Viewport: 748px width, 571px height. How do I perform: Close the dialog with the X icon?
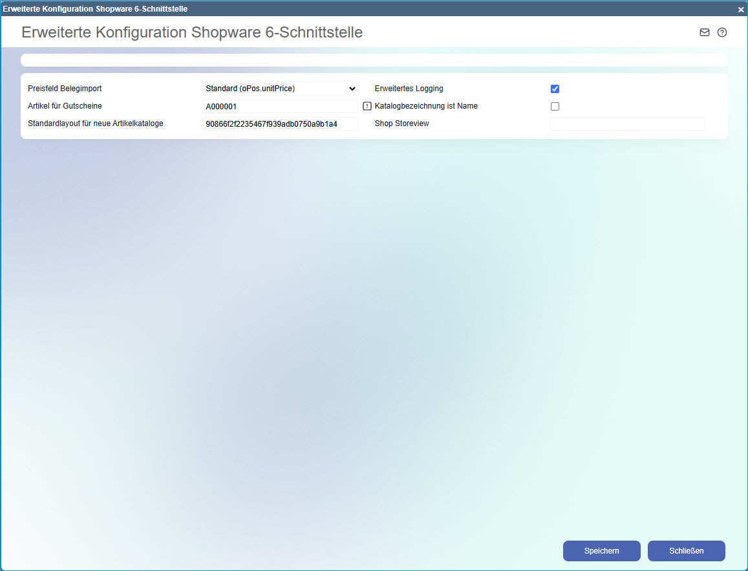[741, 9]
